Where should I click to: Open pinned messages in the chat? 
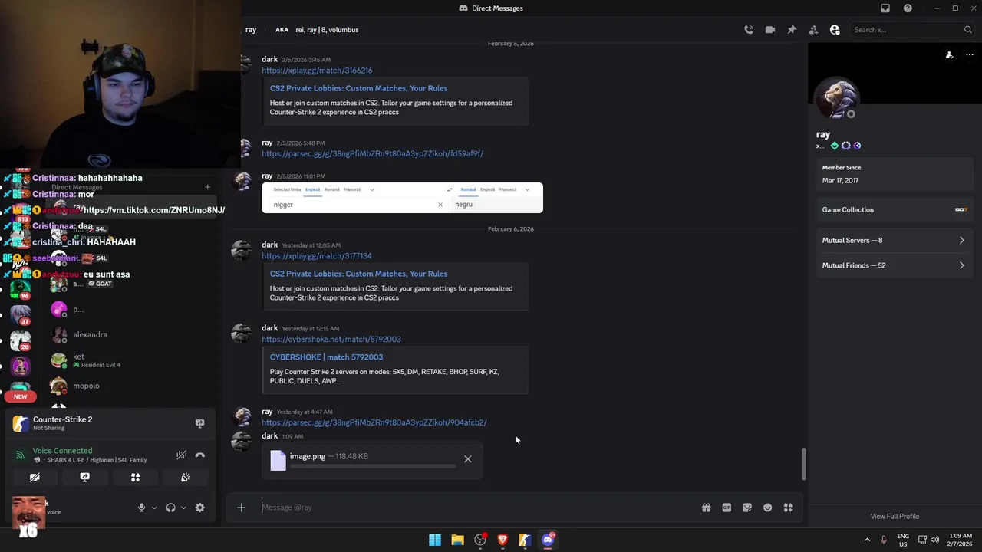[x=792, y=30]
